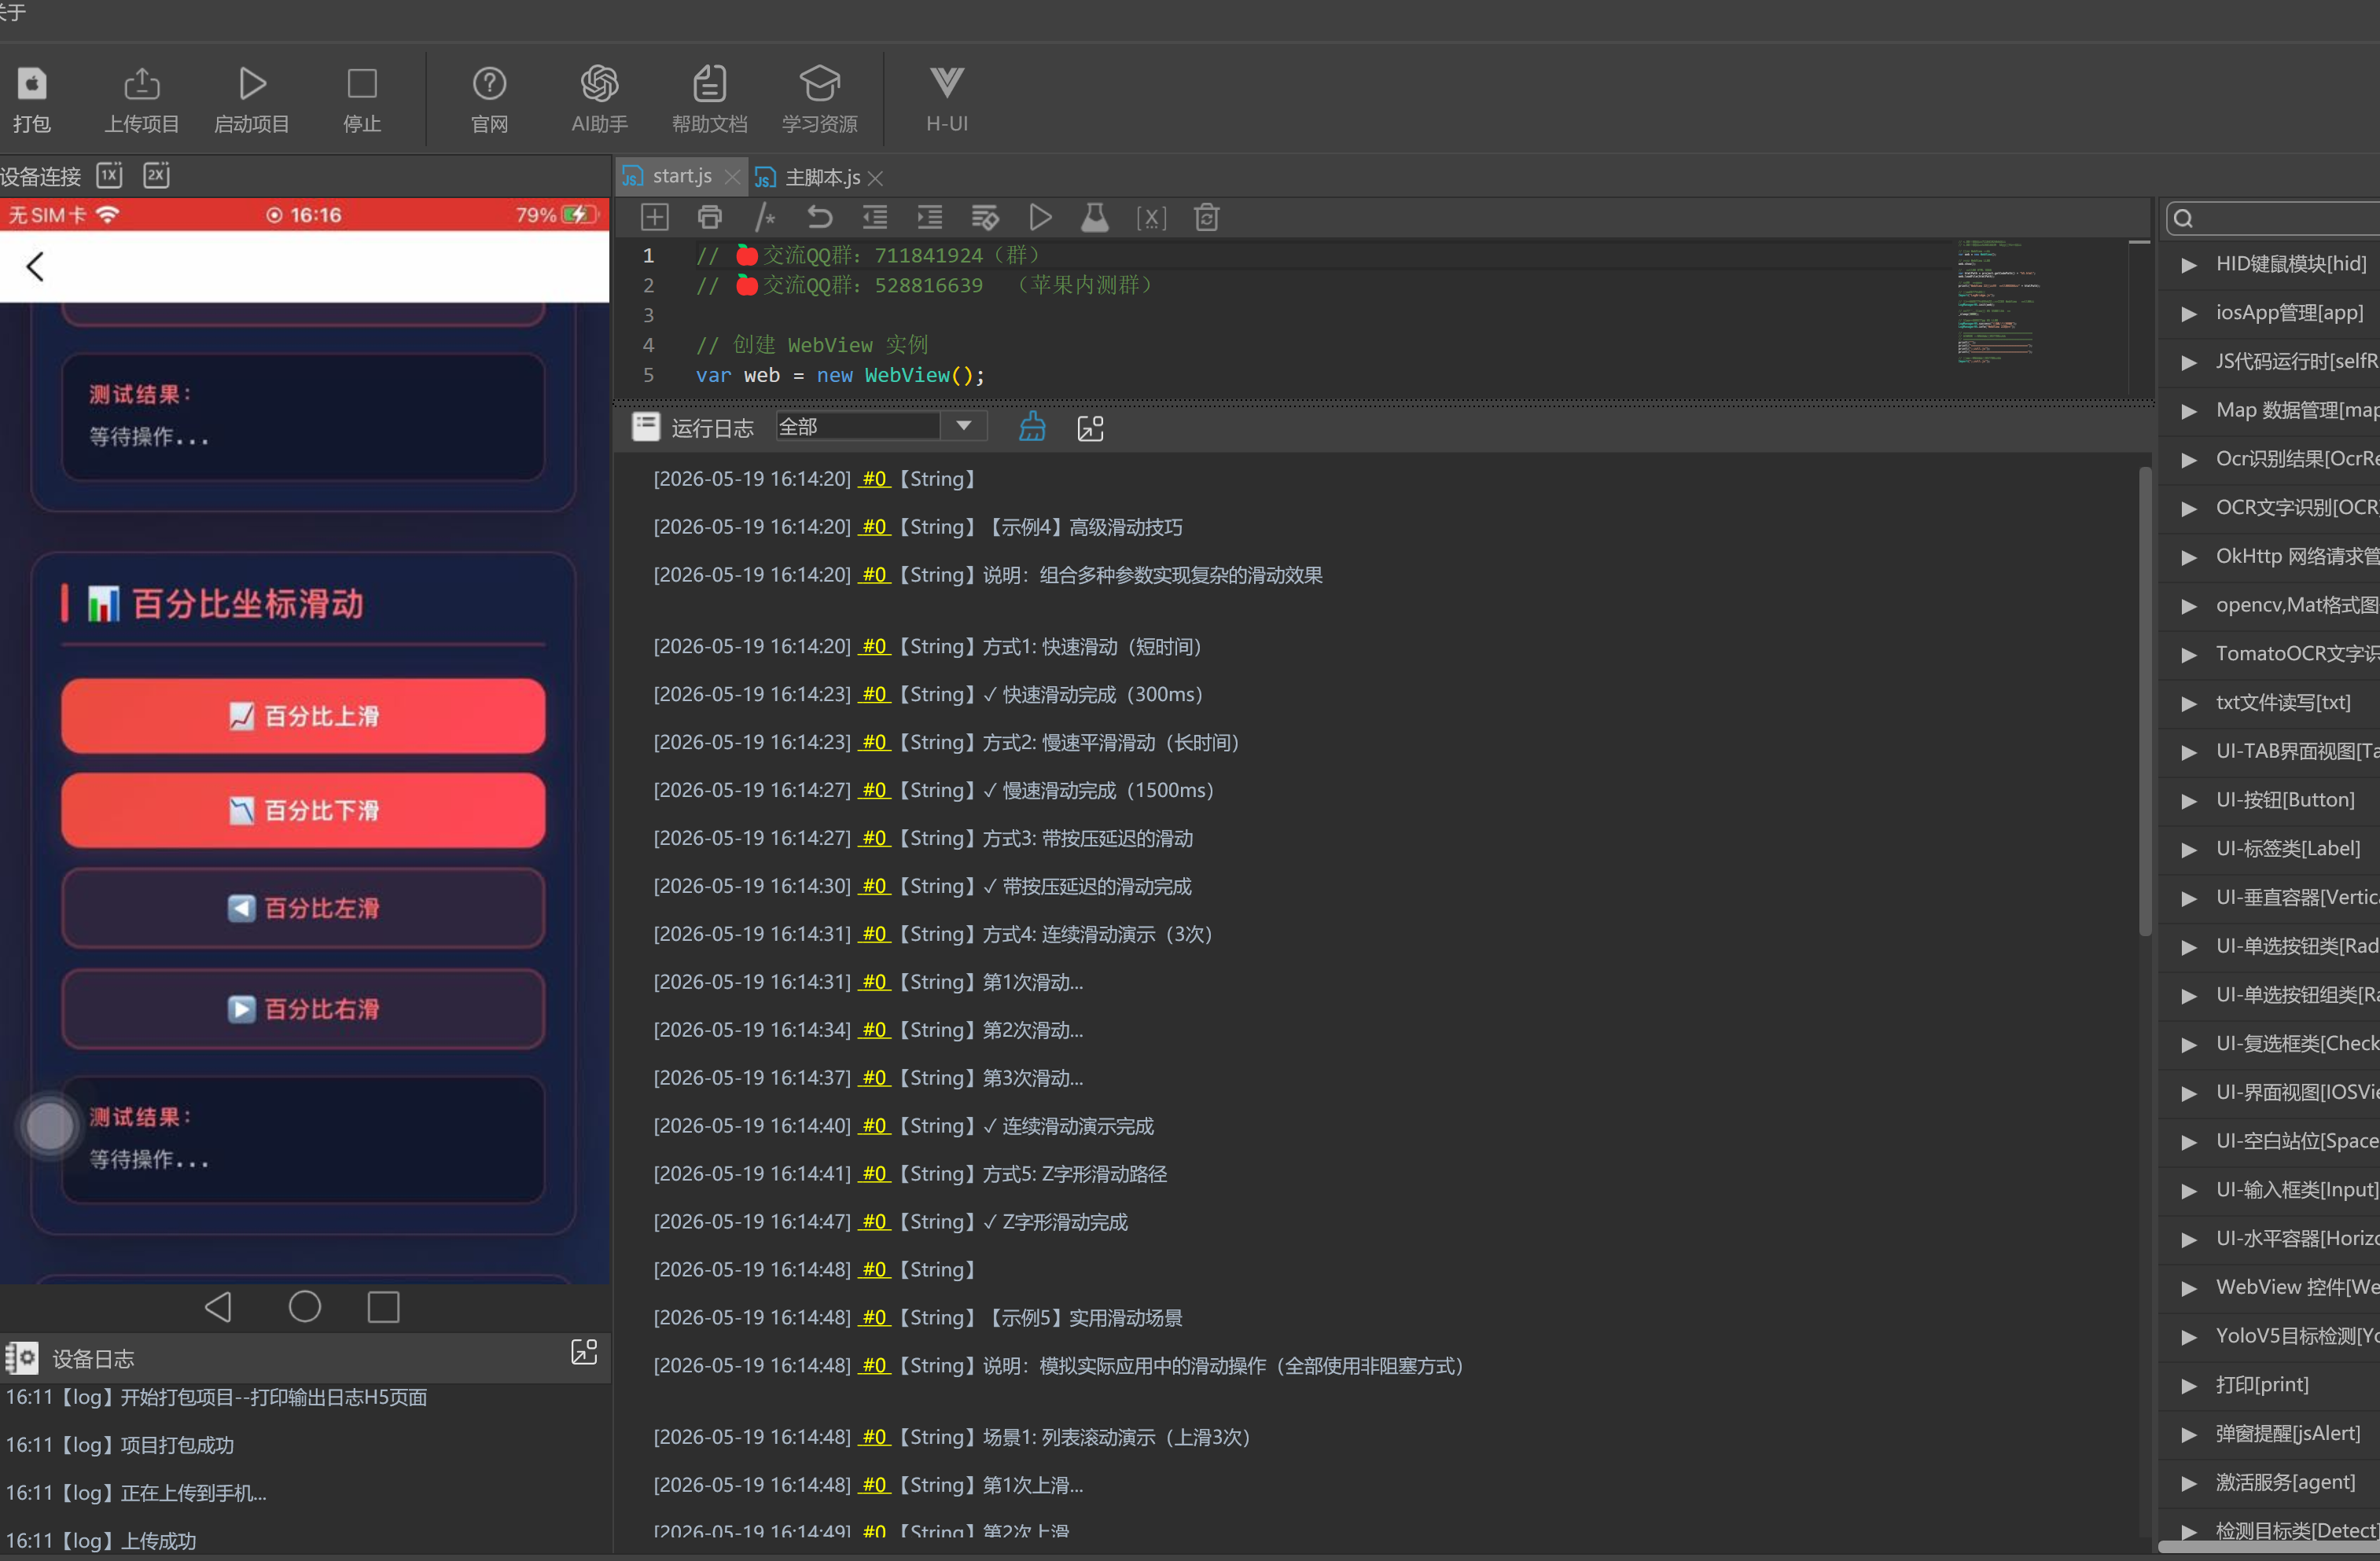Select the OCR文字识别 tree row
The width and height of the screenshot is (2380, 1561).
coord(2270,508)
